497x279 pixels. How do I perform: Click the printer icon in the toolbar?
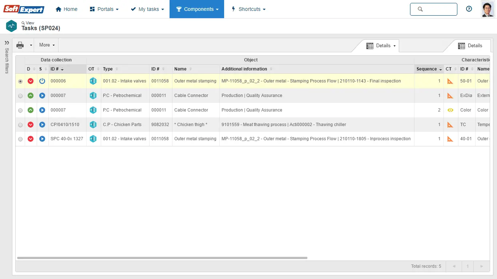point(20,45)
